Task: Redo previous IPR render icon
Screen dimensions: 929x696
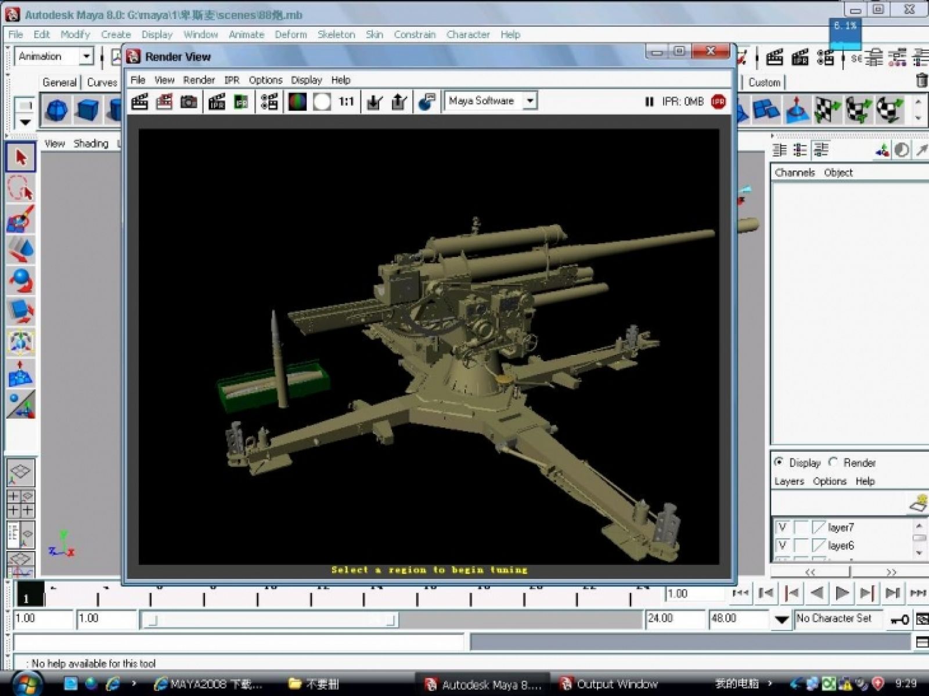Action: [217, 102]
